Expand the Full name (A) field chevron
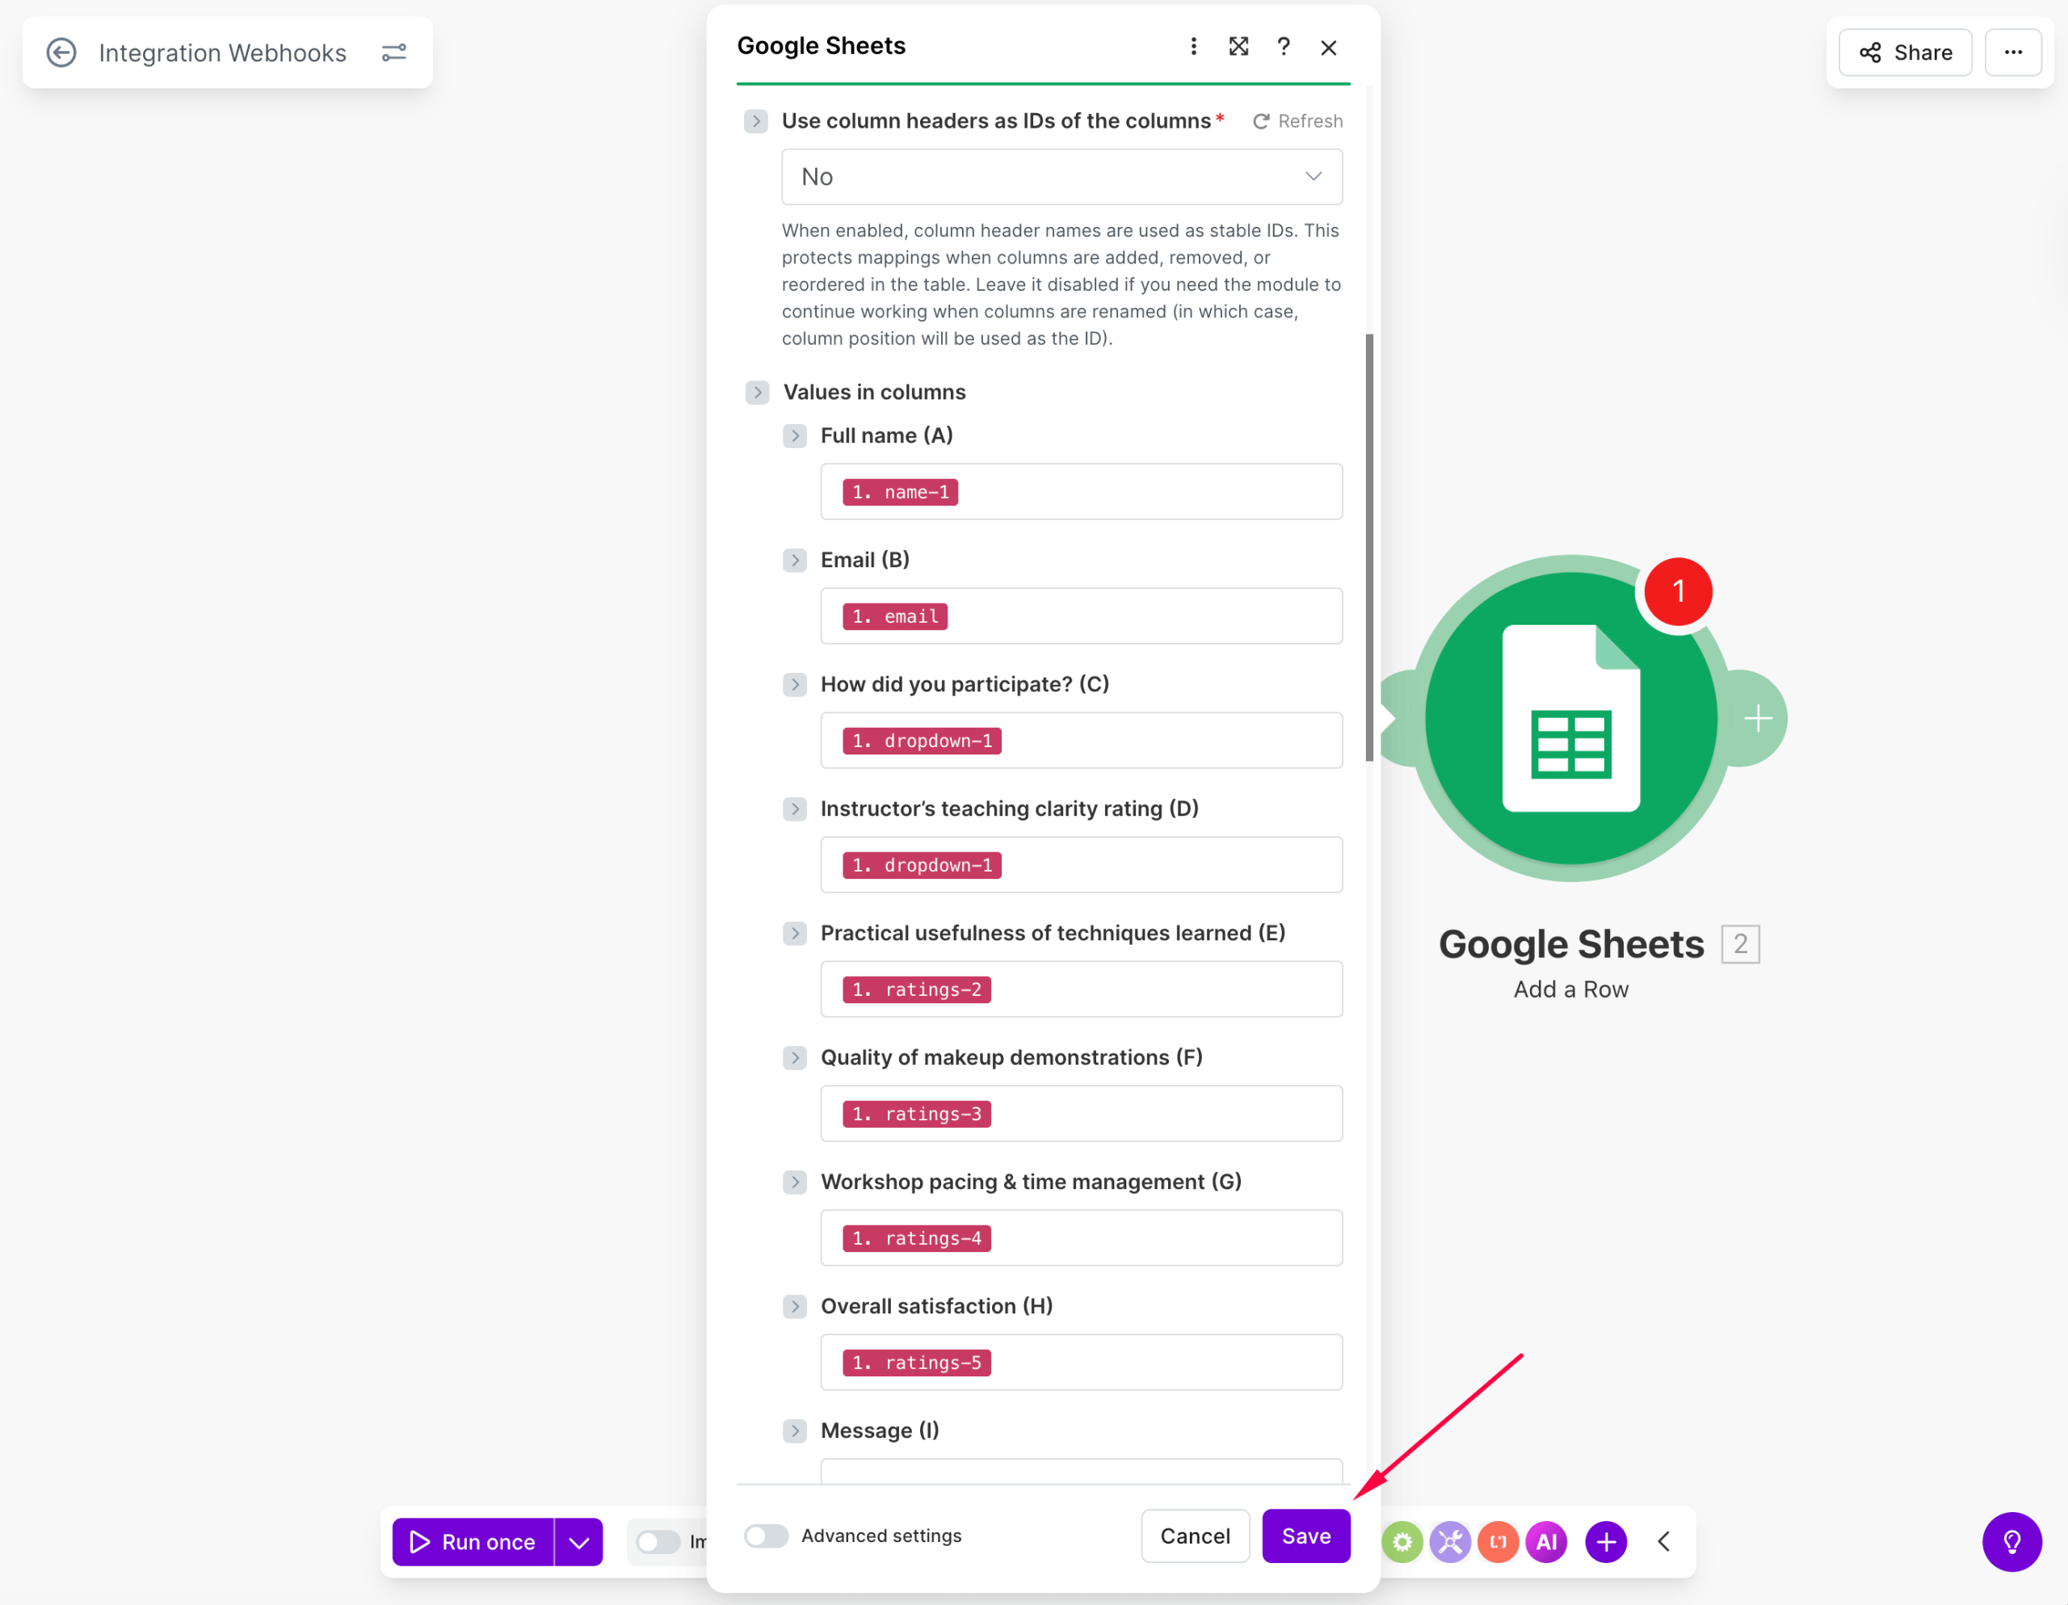 pos(794,435)
